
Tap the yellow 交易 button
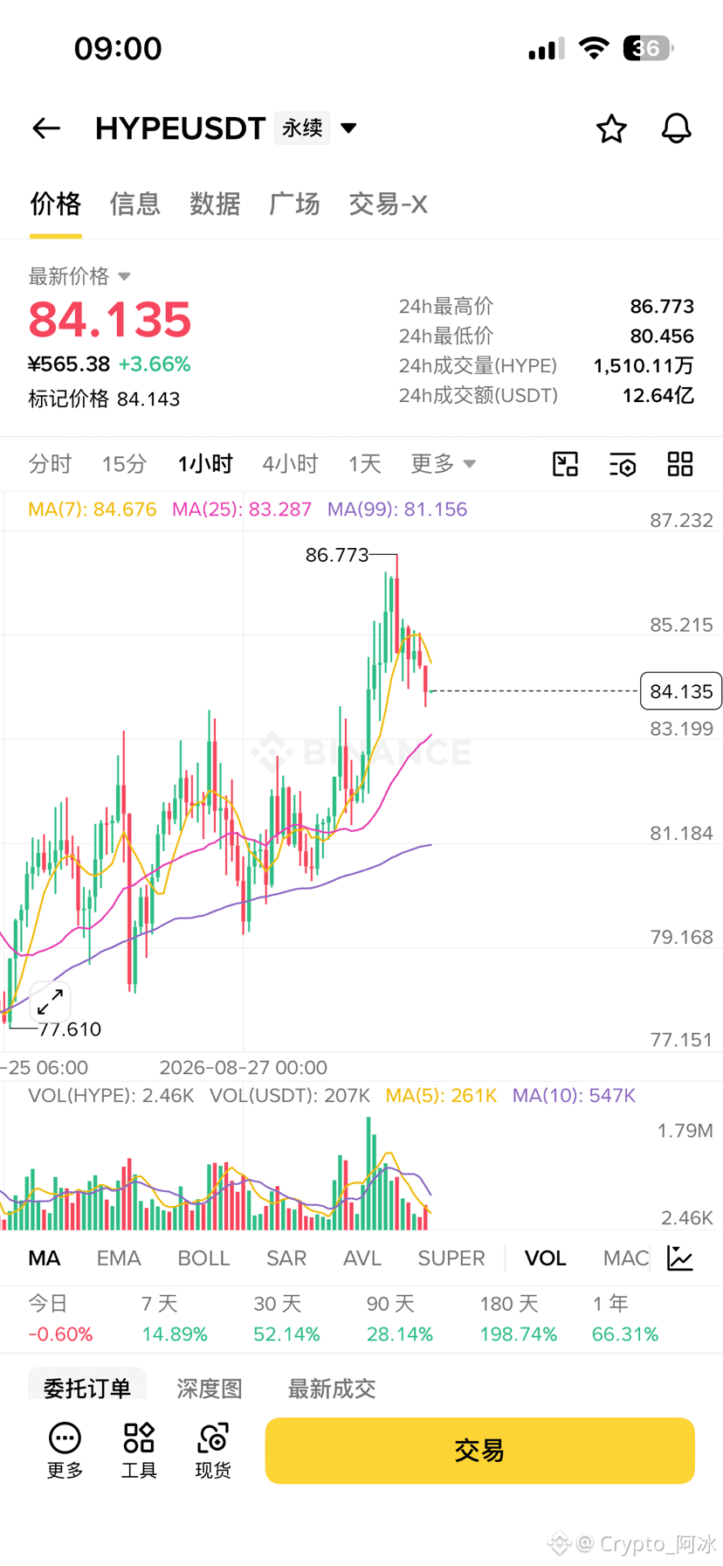[480, 1451]
